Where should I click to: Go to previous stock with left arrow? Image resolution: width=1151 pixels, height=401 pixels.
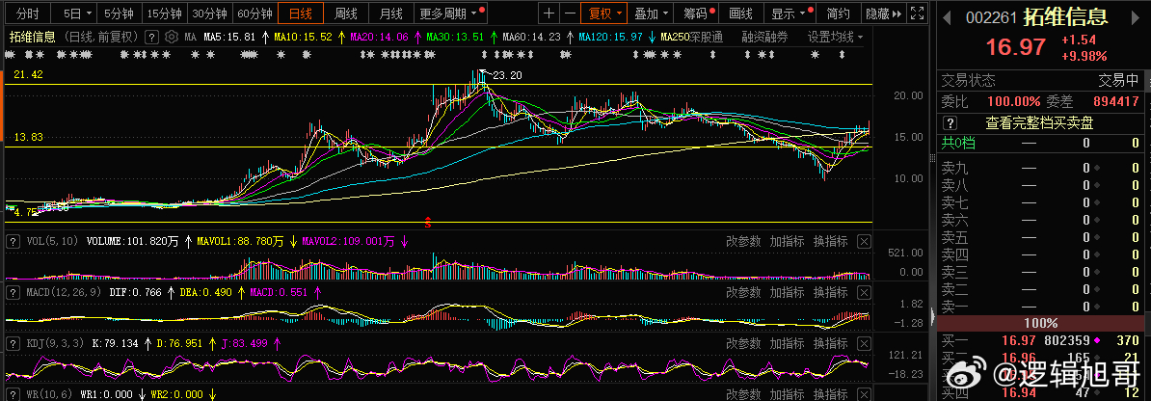[947, 17]
